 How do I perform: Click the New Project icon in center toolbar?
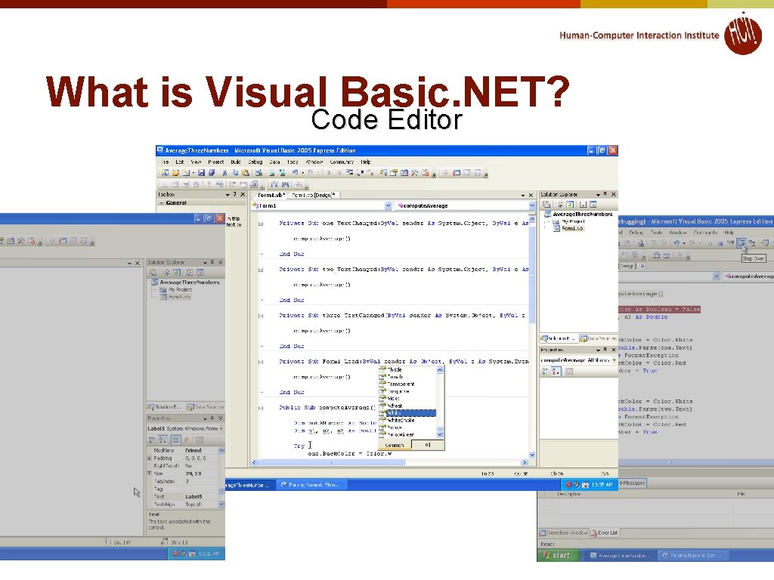tap(164, 173)
